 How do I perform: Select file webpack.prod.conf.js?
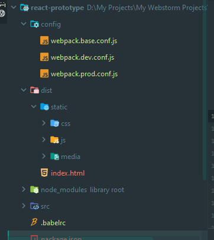point(85,74)
